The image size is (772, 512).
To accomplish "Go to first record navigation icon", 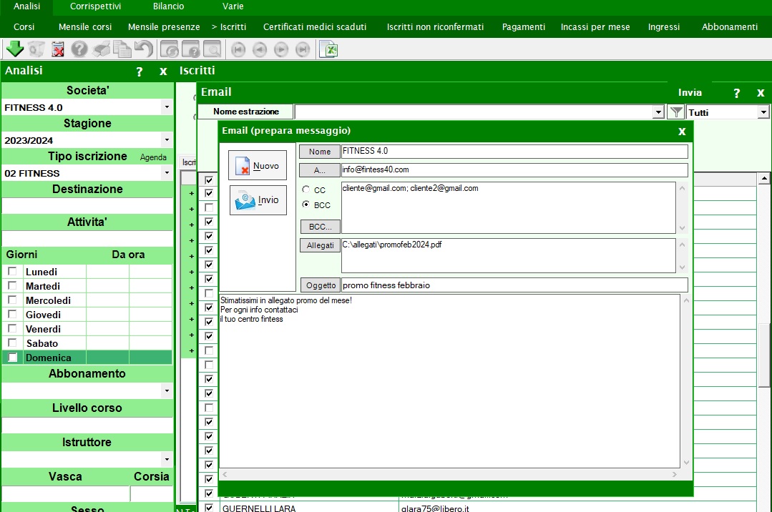I will pos(238,49).
